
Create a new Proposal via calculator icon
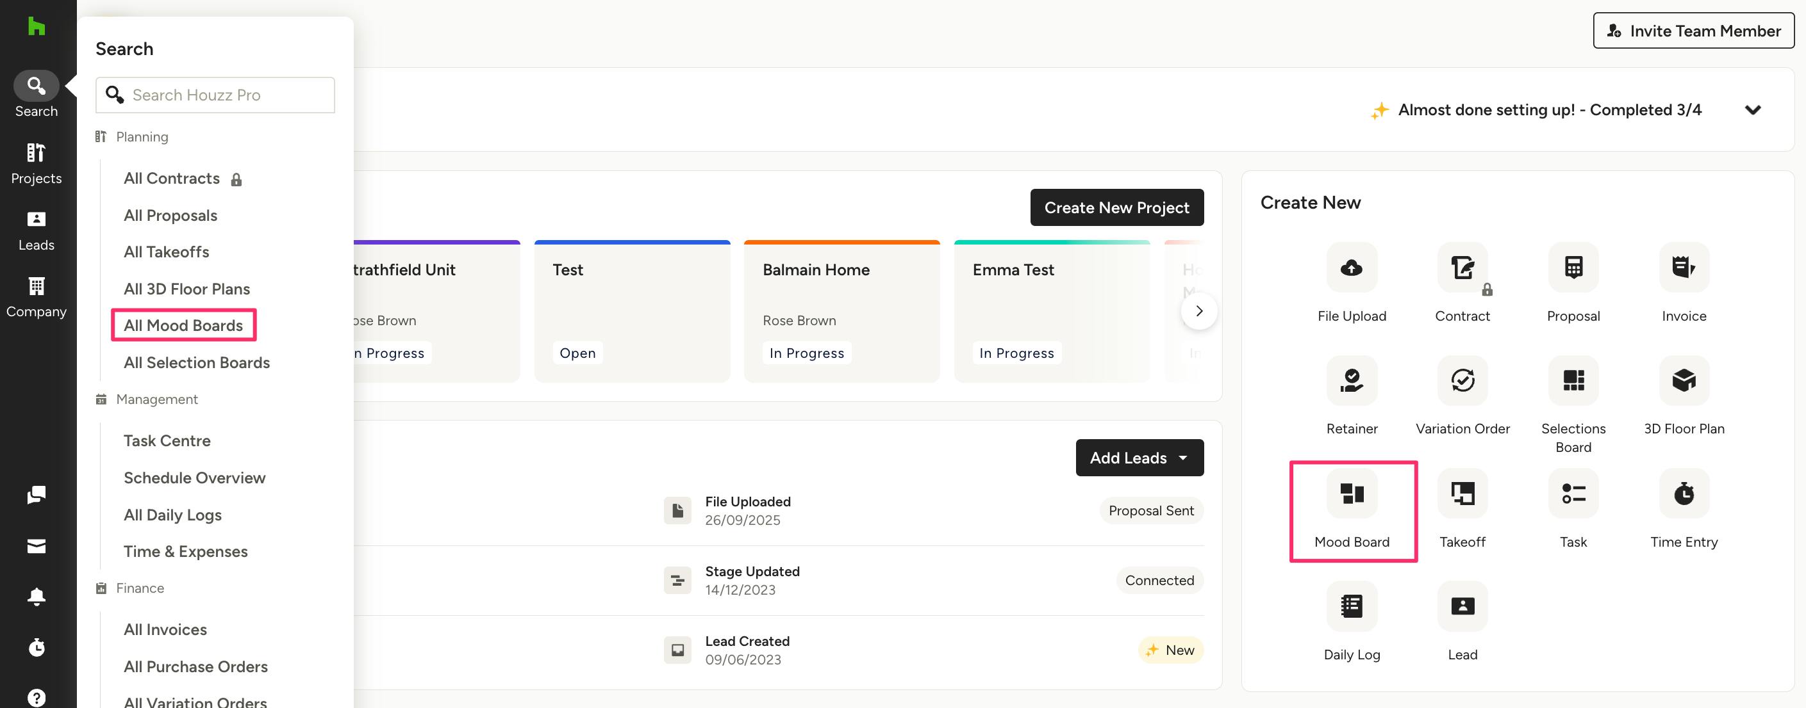1573,268
